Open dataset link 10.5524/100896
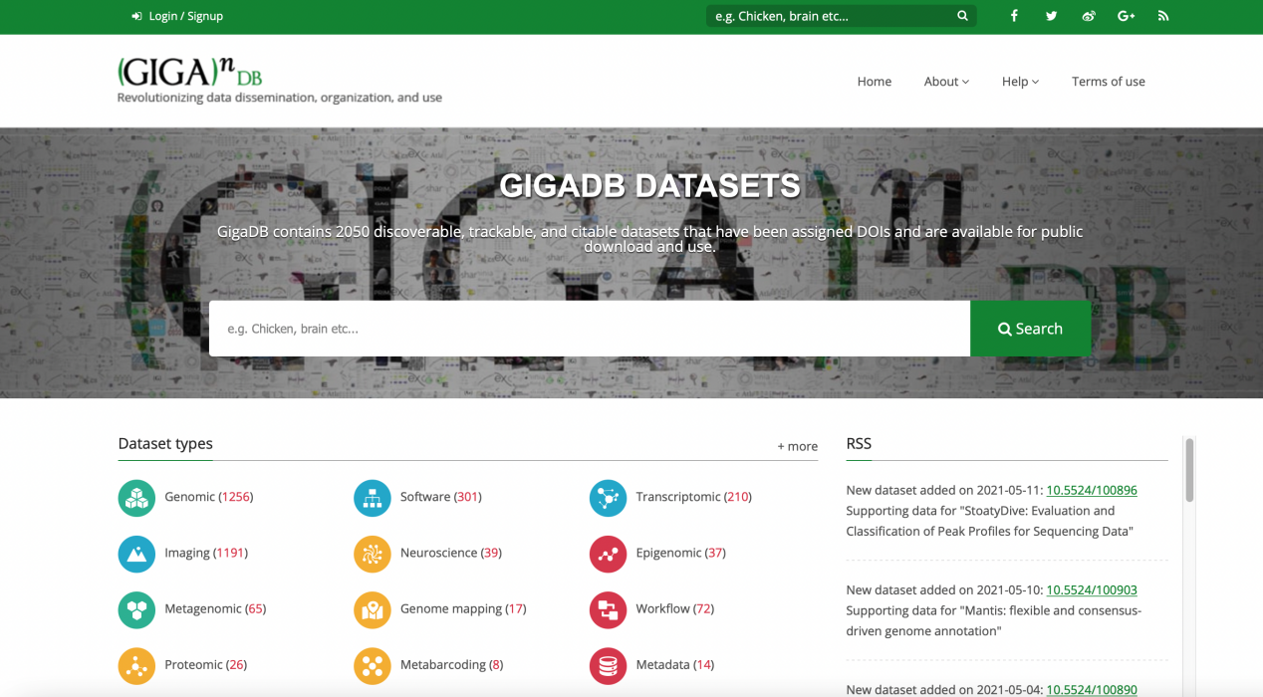 pos(1091,490)
